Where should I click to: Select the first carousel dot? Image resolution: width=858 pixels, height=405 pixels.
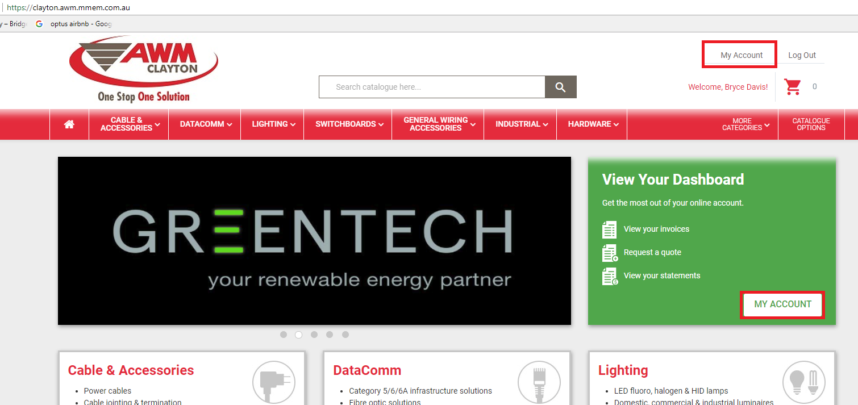click(284, 335)
